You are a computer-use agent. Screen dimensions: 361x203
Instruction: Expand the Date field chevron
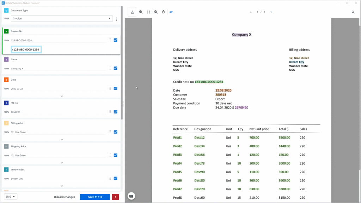pos(62,96)
